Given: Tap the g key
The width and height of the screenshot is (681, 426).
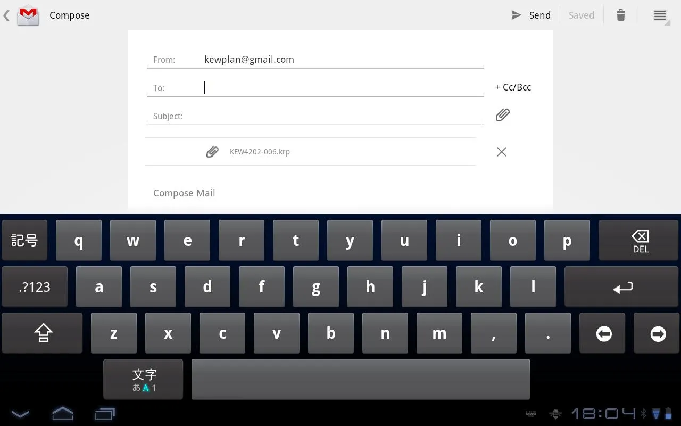Looking at the screenshot, I should [x=316, y=287].
